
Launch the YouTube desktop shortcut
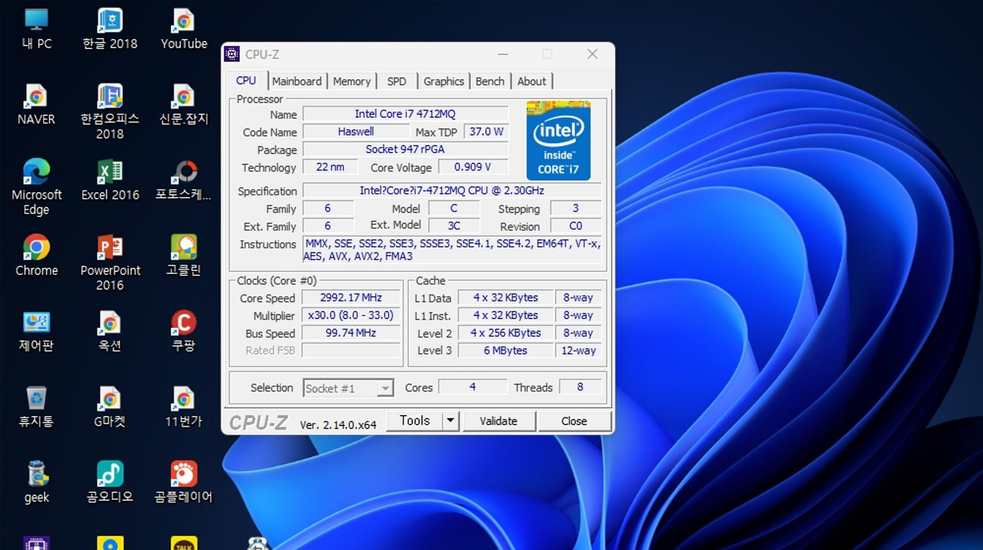(x=183, y=22)
